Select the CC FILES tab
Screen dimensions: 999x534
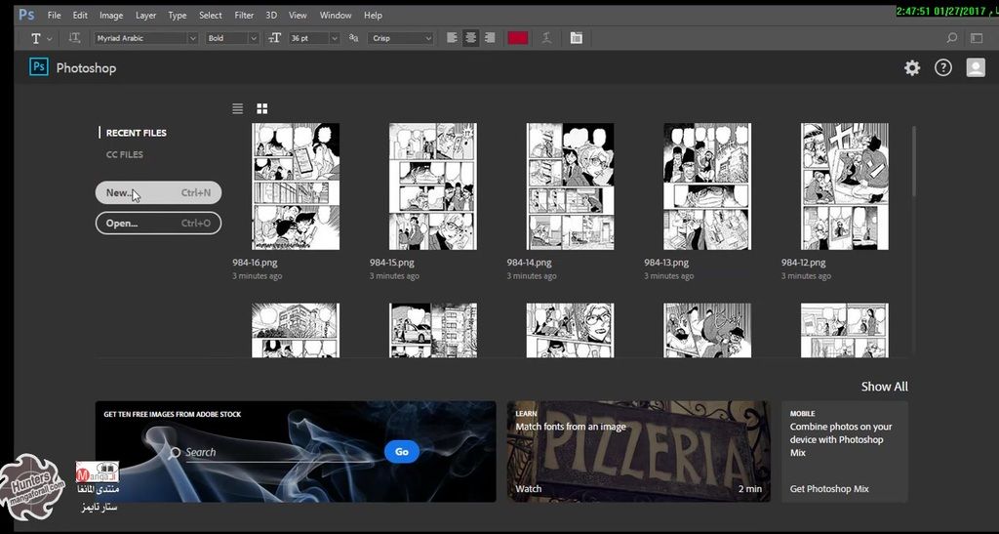pos(124,154)
